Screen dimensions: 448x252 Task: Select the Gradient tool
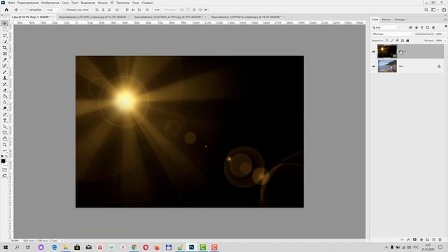[x=5, y=97]
